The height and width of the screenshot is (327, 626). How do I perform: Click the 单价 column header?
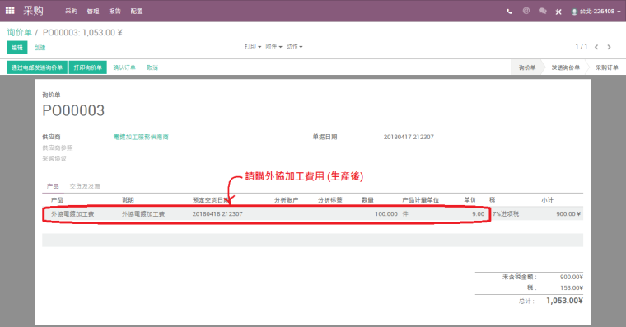pyautogui.click(x=469, y=200)
